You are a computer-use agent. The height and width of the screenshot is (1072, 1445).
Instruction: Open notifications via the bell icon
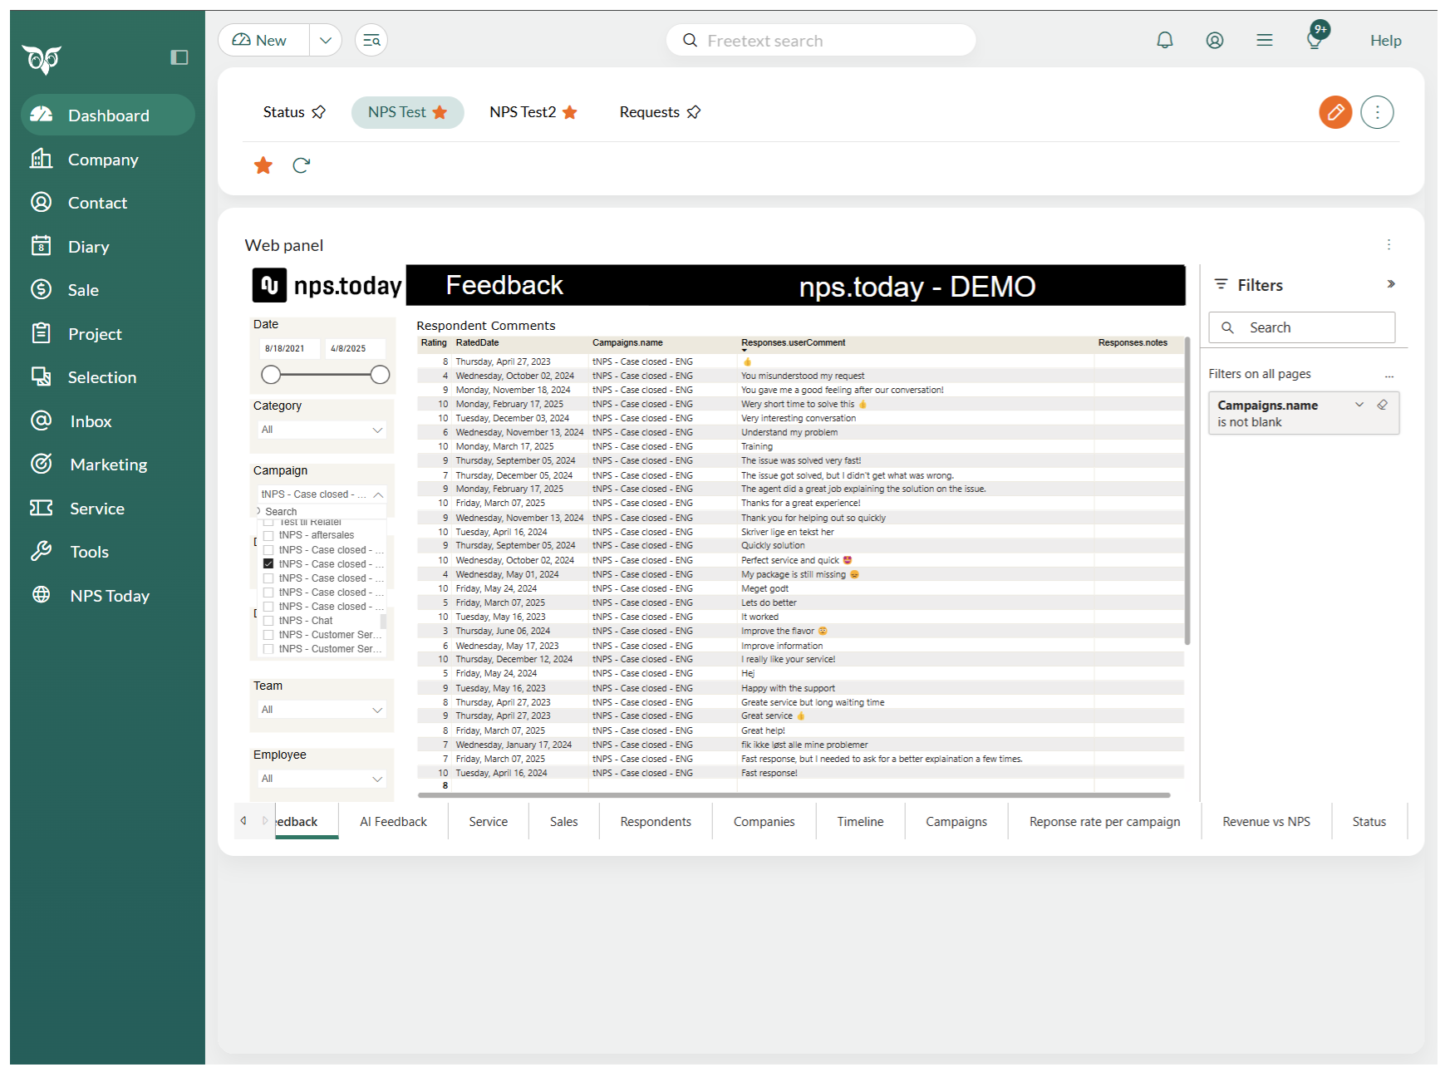(x=1165, y=39)
